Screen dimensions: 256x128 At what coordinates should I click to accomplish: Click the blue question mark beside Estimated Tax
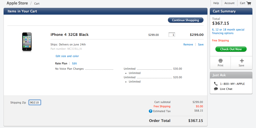point(151,111)
